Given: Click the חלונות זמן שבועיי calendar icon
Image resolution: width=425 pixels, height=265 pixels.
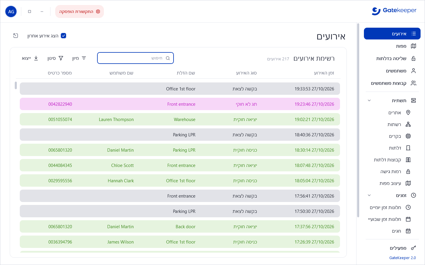Looking at the screenshot, I should coord(408,219).
